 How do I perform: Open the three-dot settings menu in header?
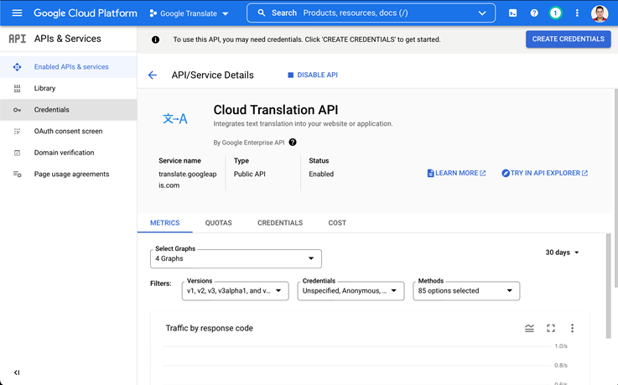[x=577, y=13]
